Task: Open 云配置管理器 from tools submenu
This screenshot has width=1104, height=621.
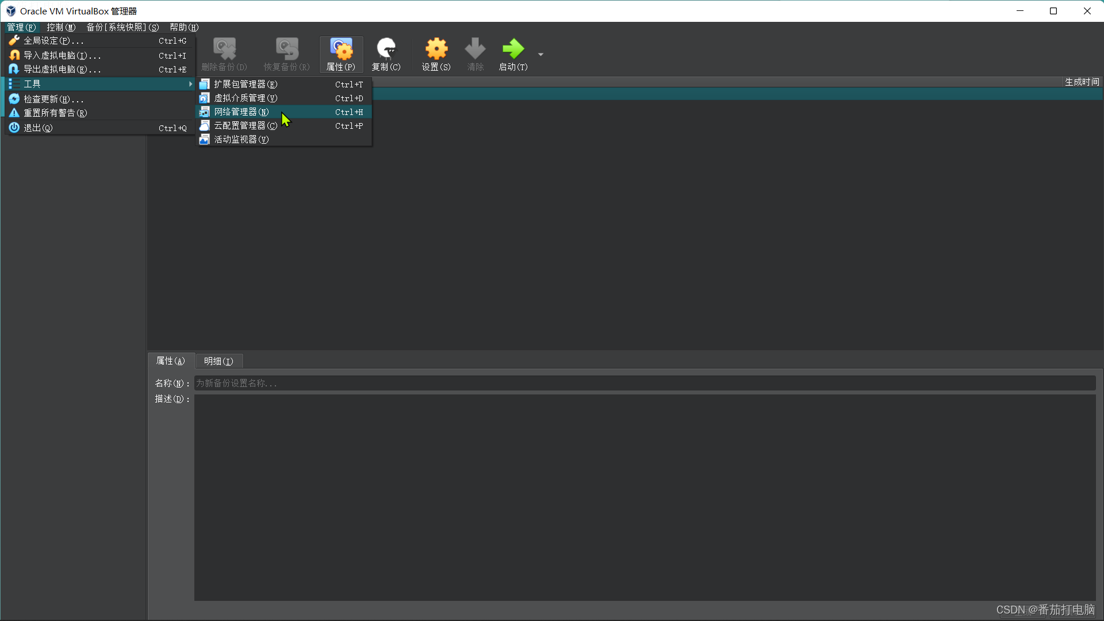Action: click(x=284, y=126)
